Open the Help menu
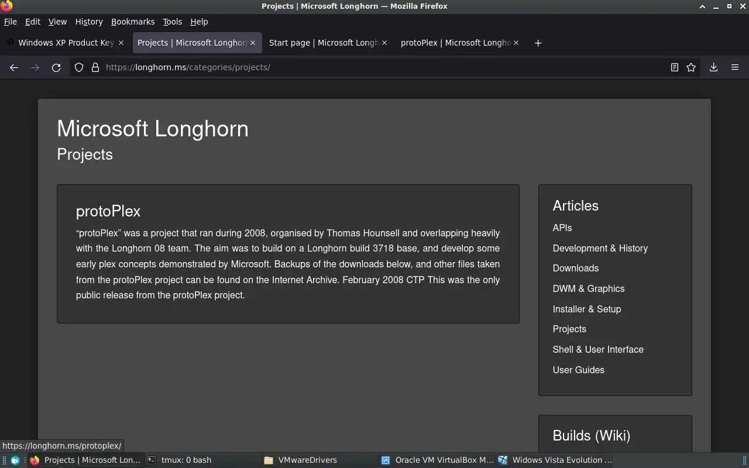The width and height of the screenshot is (749, 468). [199, 22]
